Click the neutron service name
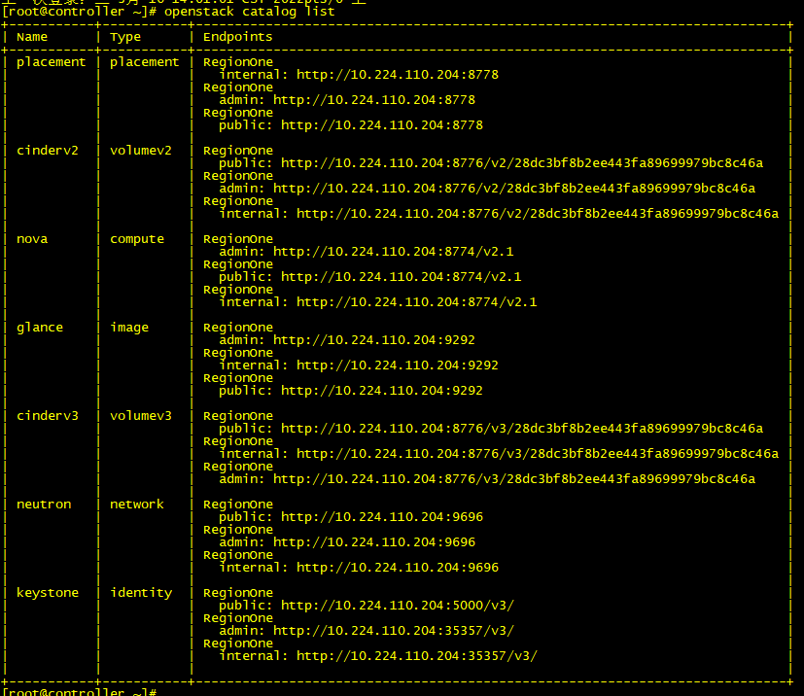Viewport: 804px width, 696px height. tap(44, 505)
